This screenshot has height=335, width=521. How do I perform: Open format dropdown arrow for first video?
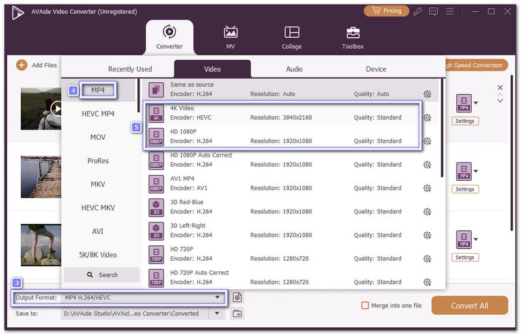(x=476, y=102)
